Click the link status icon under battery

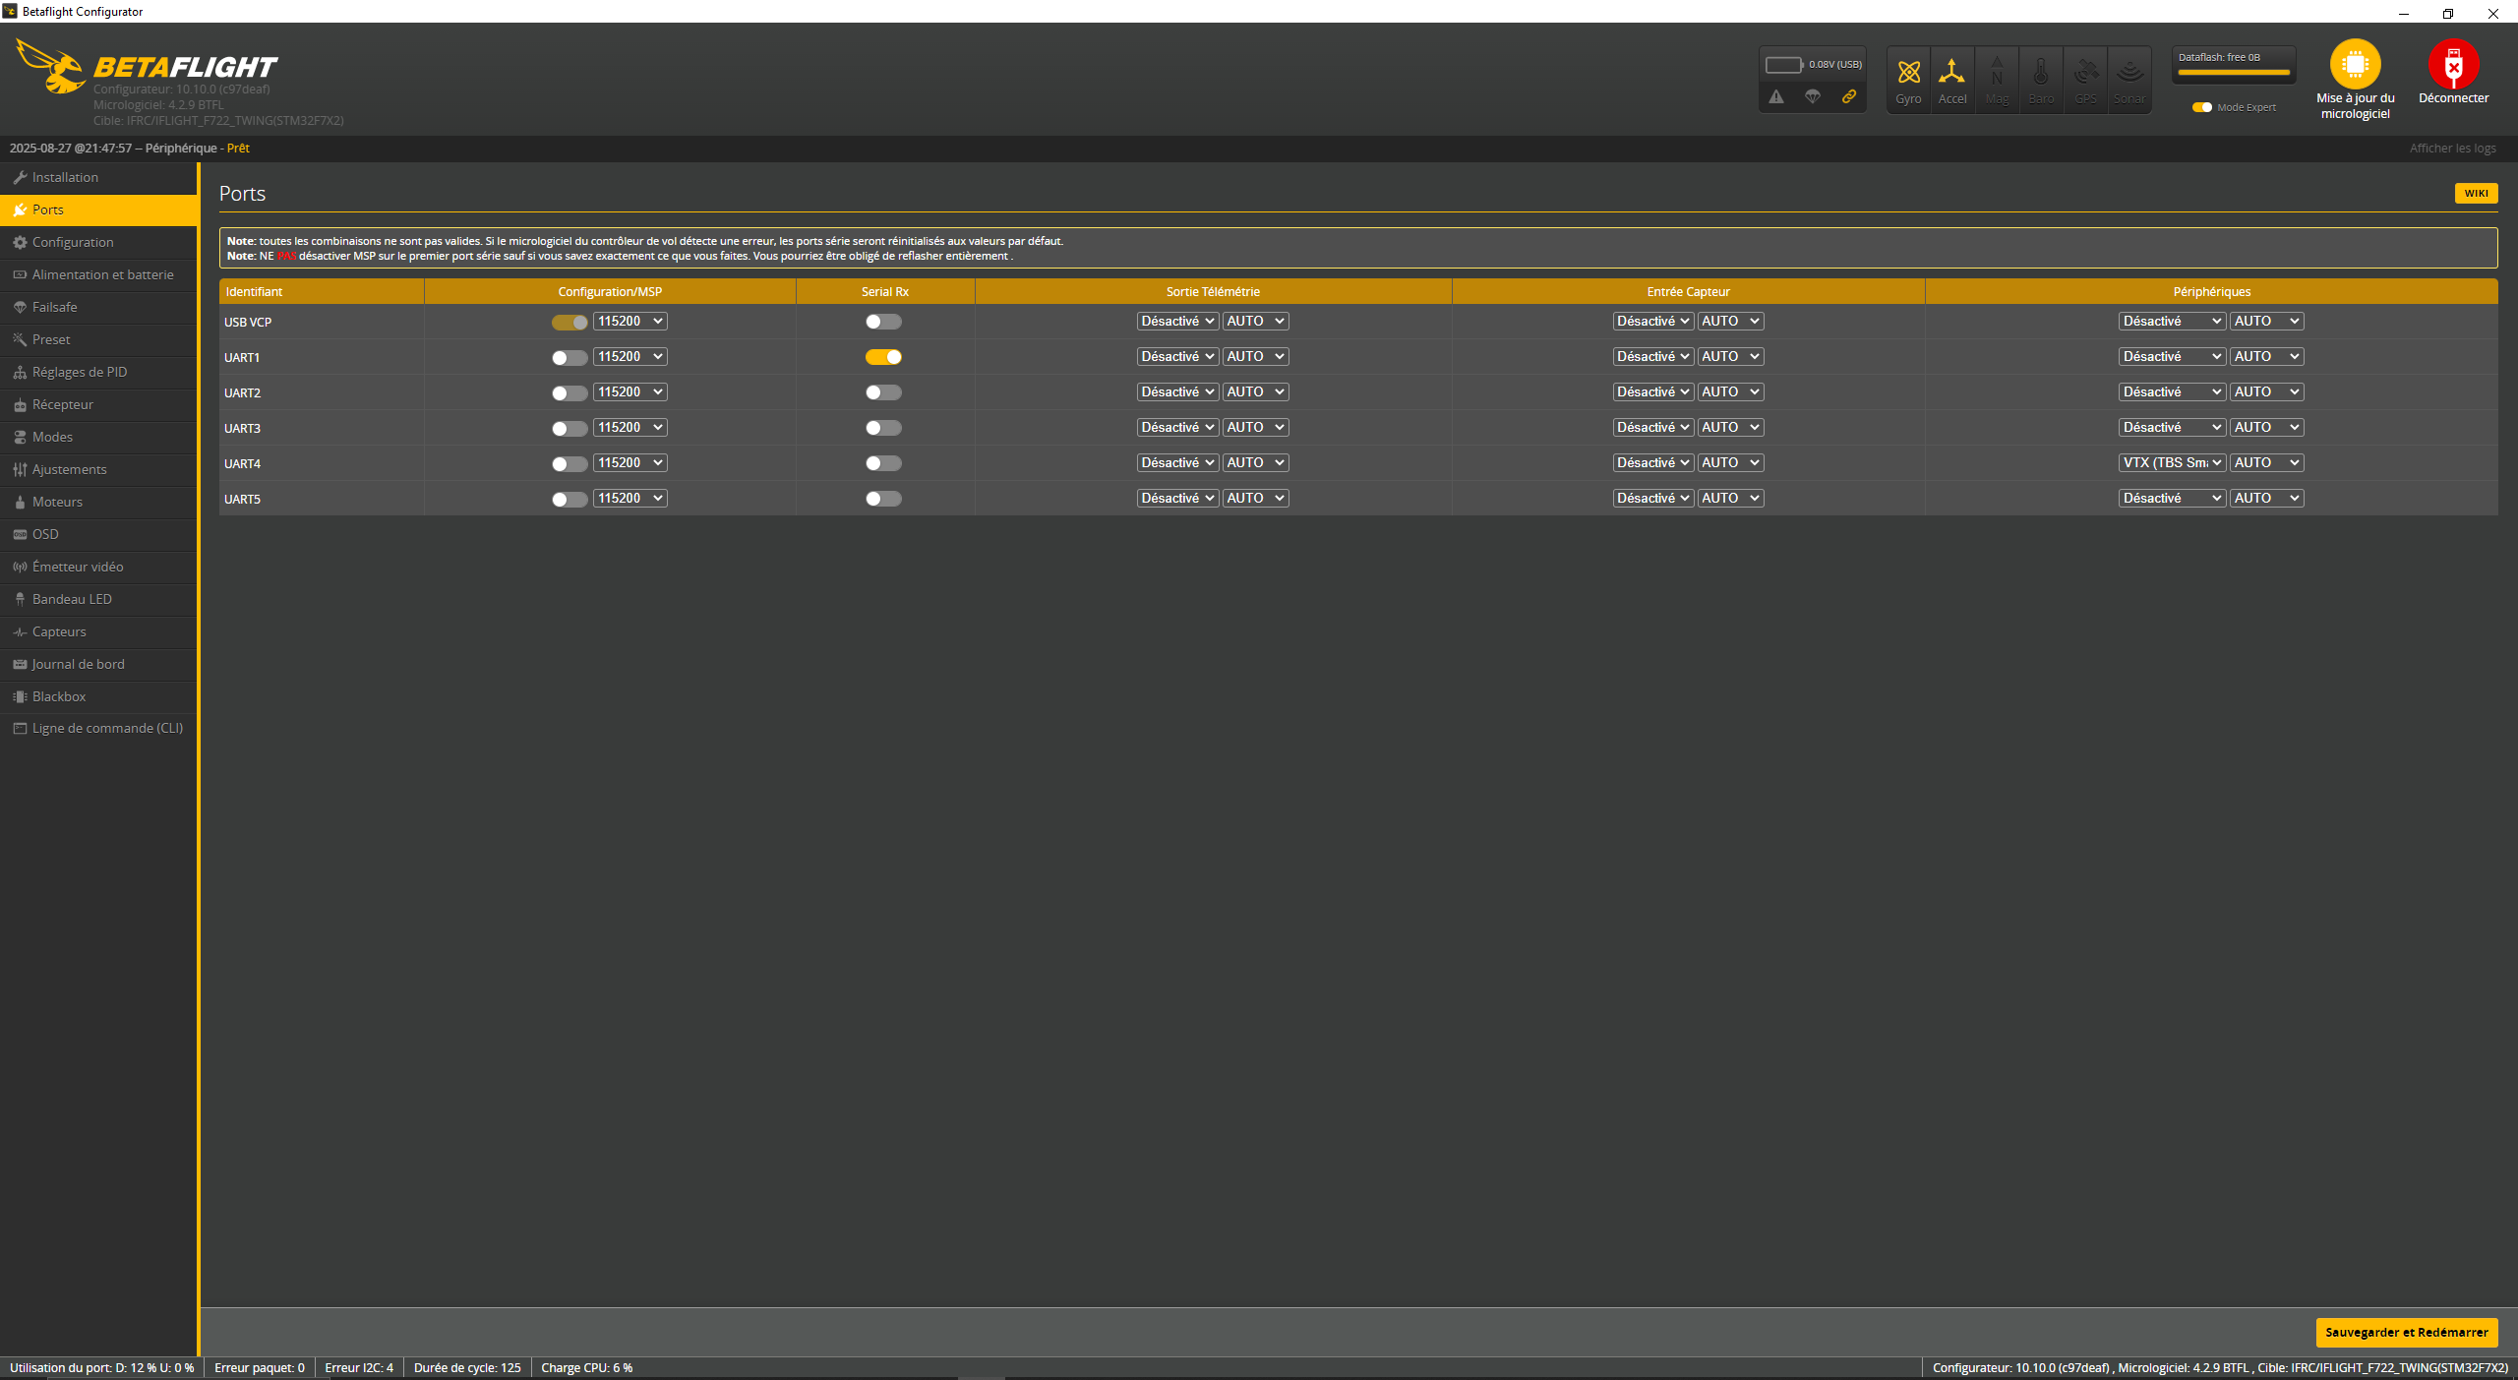(x=1849, y=96)
